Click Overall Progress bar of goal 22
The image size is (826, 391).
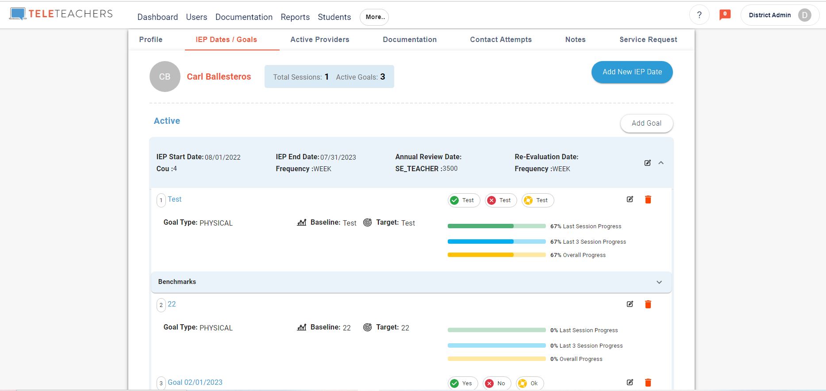click(496, 359)
